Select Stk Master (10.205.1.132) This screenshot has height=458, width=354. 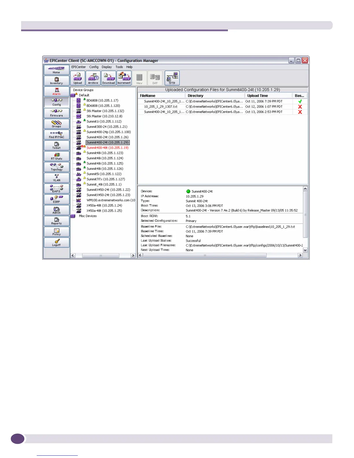coord(105,111)
